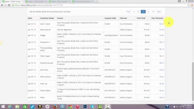Click course SEO For Beginners
194x109 pixels.
click(64, 30)
